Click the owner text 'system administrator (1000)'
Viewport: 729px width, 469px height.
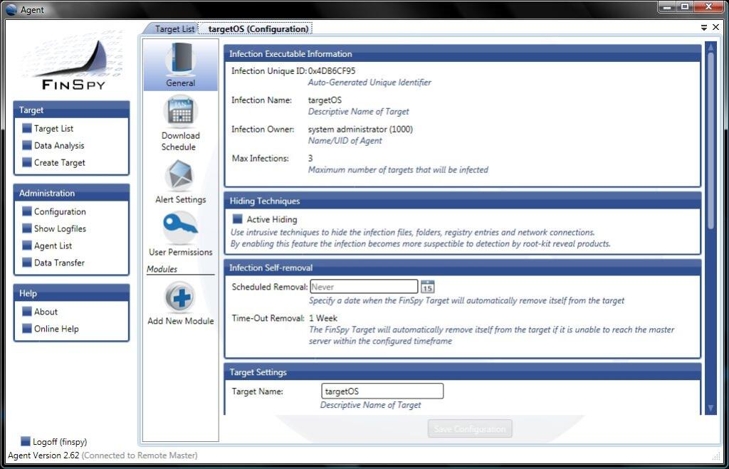click(x=360, y=130)
